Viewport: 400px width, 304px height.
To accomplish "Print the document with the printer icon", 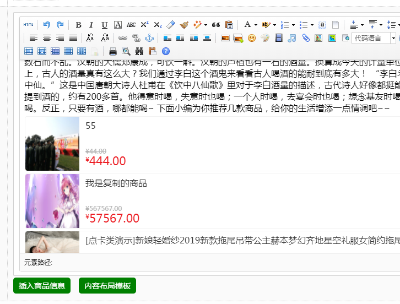I will (x=113, y=51).
